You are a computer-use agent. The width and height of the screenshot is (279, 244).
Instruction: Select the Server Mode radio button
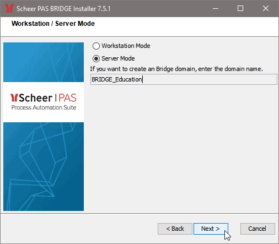click(x=96, y=58)
